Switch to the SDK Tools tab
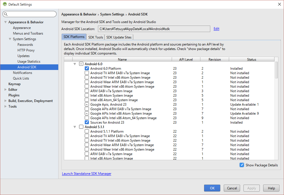Image resolution: width=284 pixels, height=195 pixels. tap(96, 37)
